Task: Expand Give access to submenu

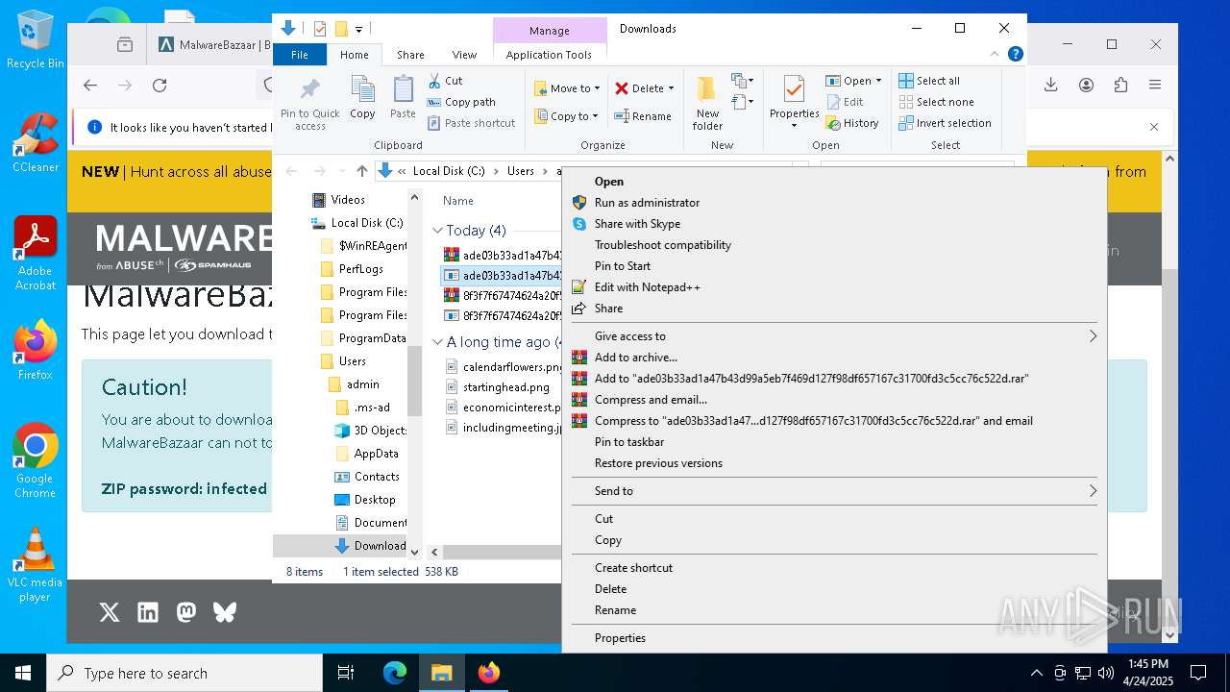Action: (834, 336)
